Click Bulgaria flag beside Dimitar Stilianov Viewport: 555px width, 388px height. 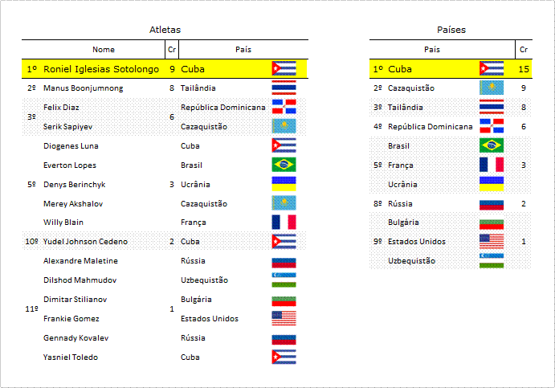[284, 301]
